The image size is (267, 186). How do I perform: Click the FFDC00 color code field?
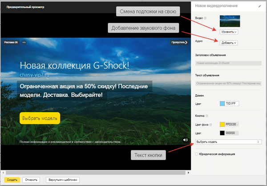click(232, 125)
